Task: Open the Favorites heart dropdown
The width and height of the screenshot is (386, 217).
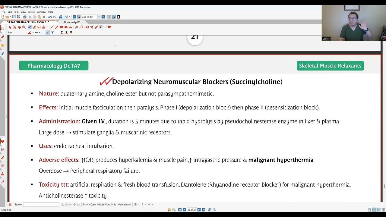Action: pyautogui.click(x=112, y=27)
